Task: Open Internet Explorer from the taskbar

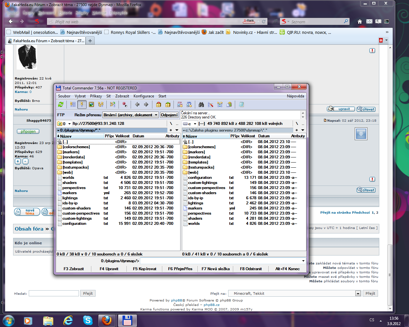Action: [x=68, y=320]
